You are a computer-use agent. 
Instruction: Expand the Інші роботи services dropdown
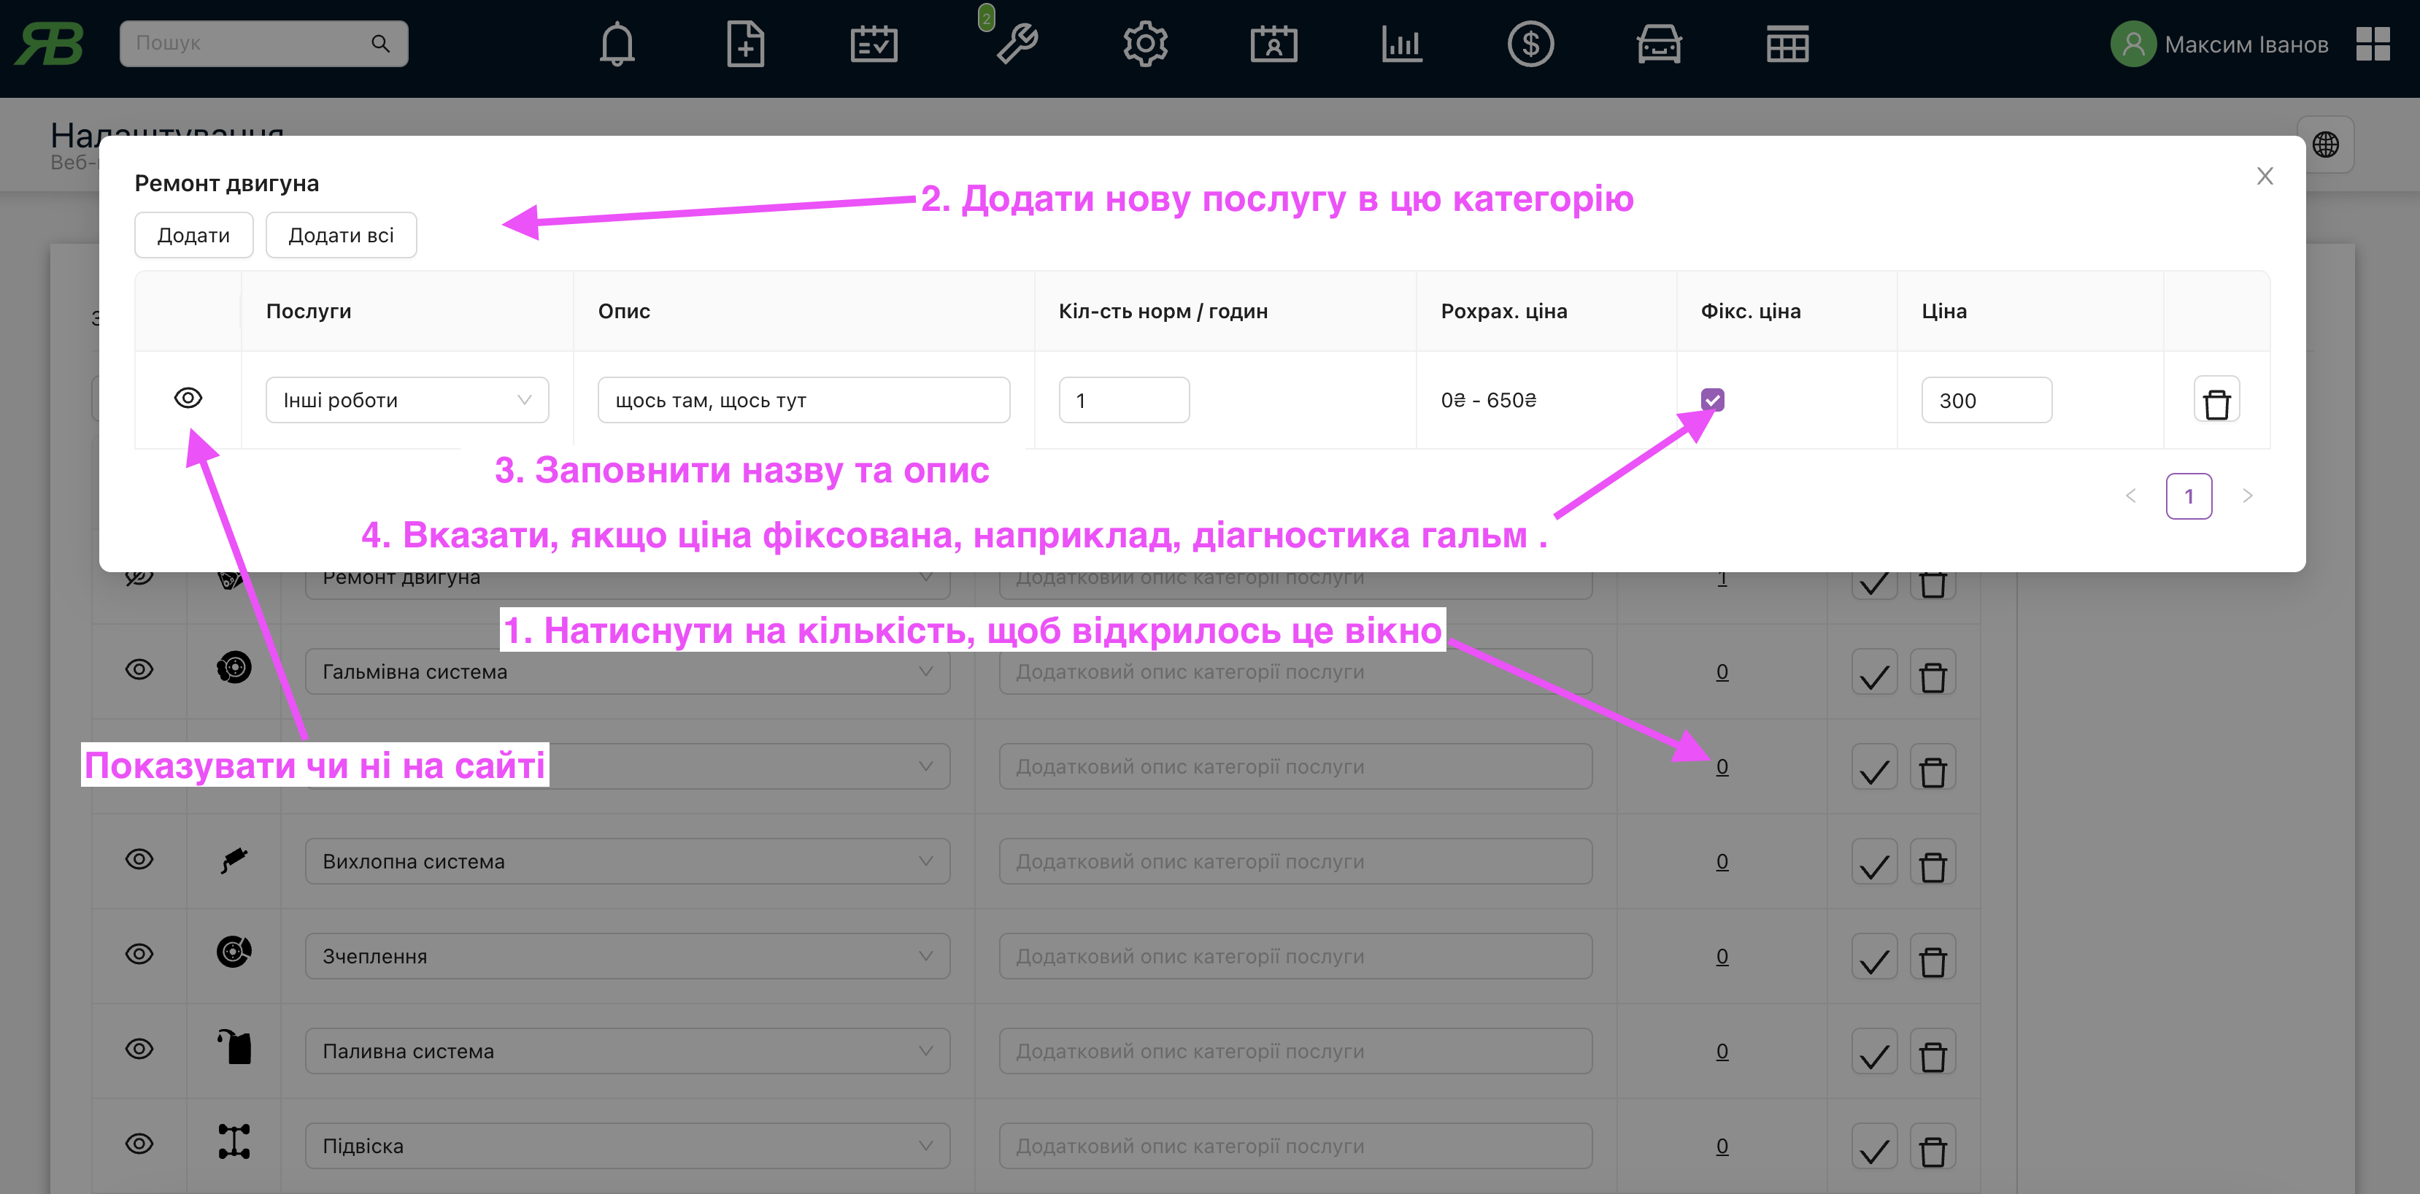pyautogui.click(x=406, y=400)
